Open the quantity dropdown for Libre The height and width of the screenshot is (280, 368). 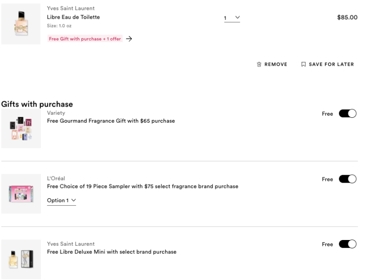(x=232, y=18)
